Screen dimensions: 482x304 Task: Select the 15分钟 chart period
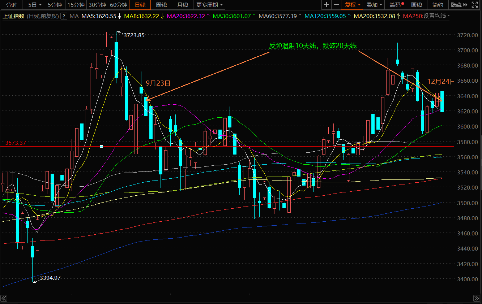76,5
